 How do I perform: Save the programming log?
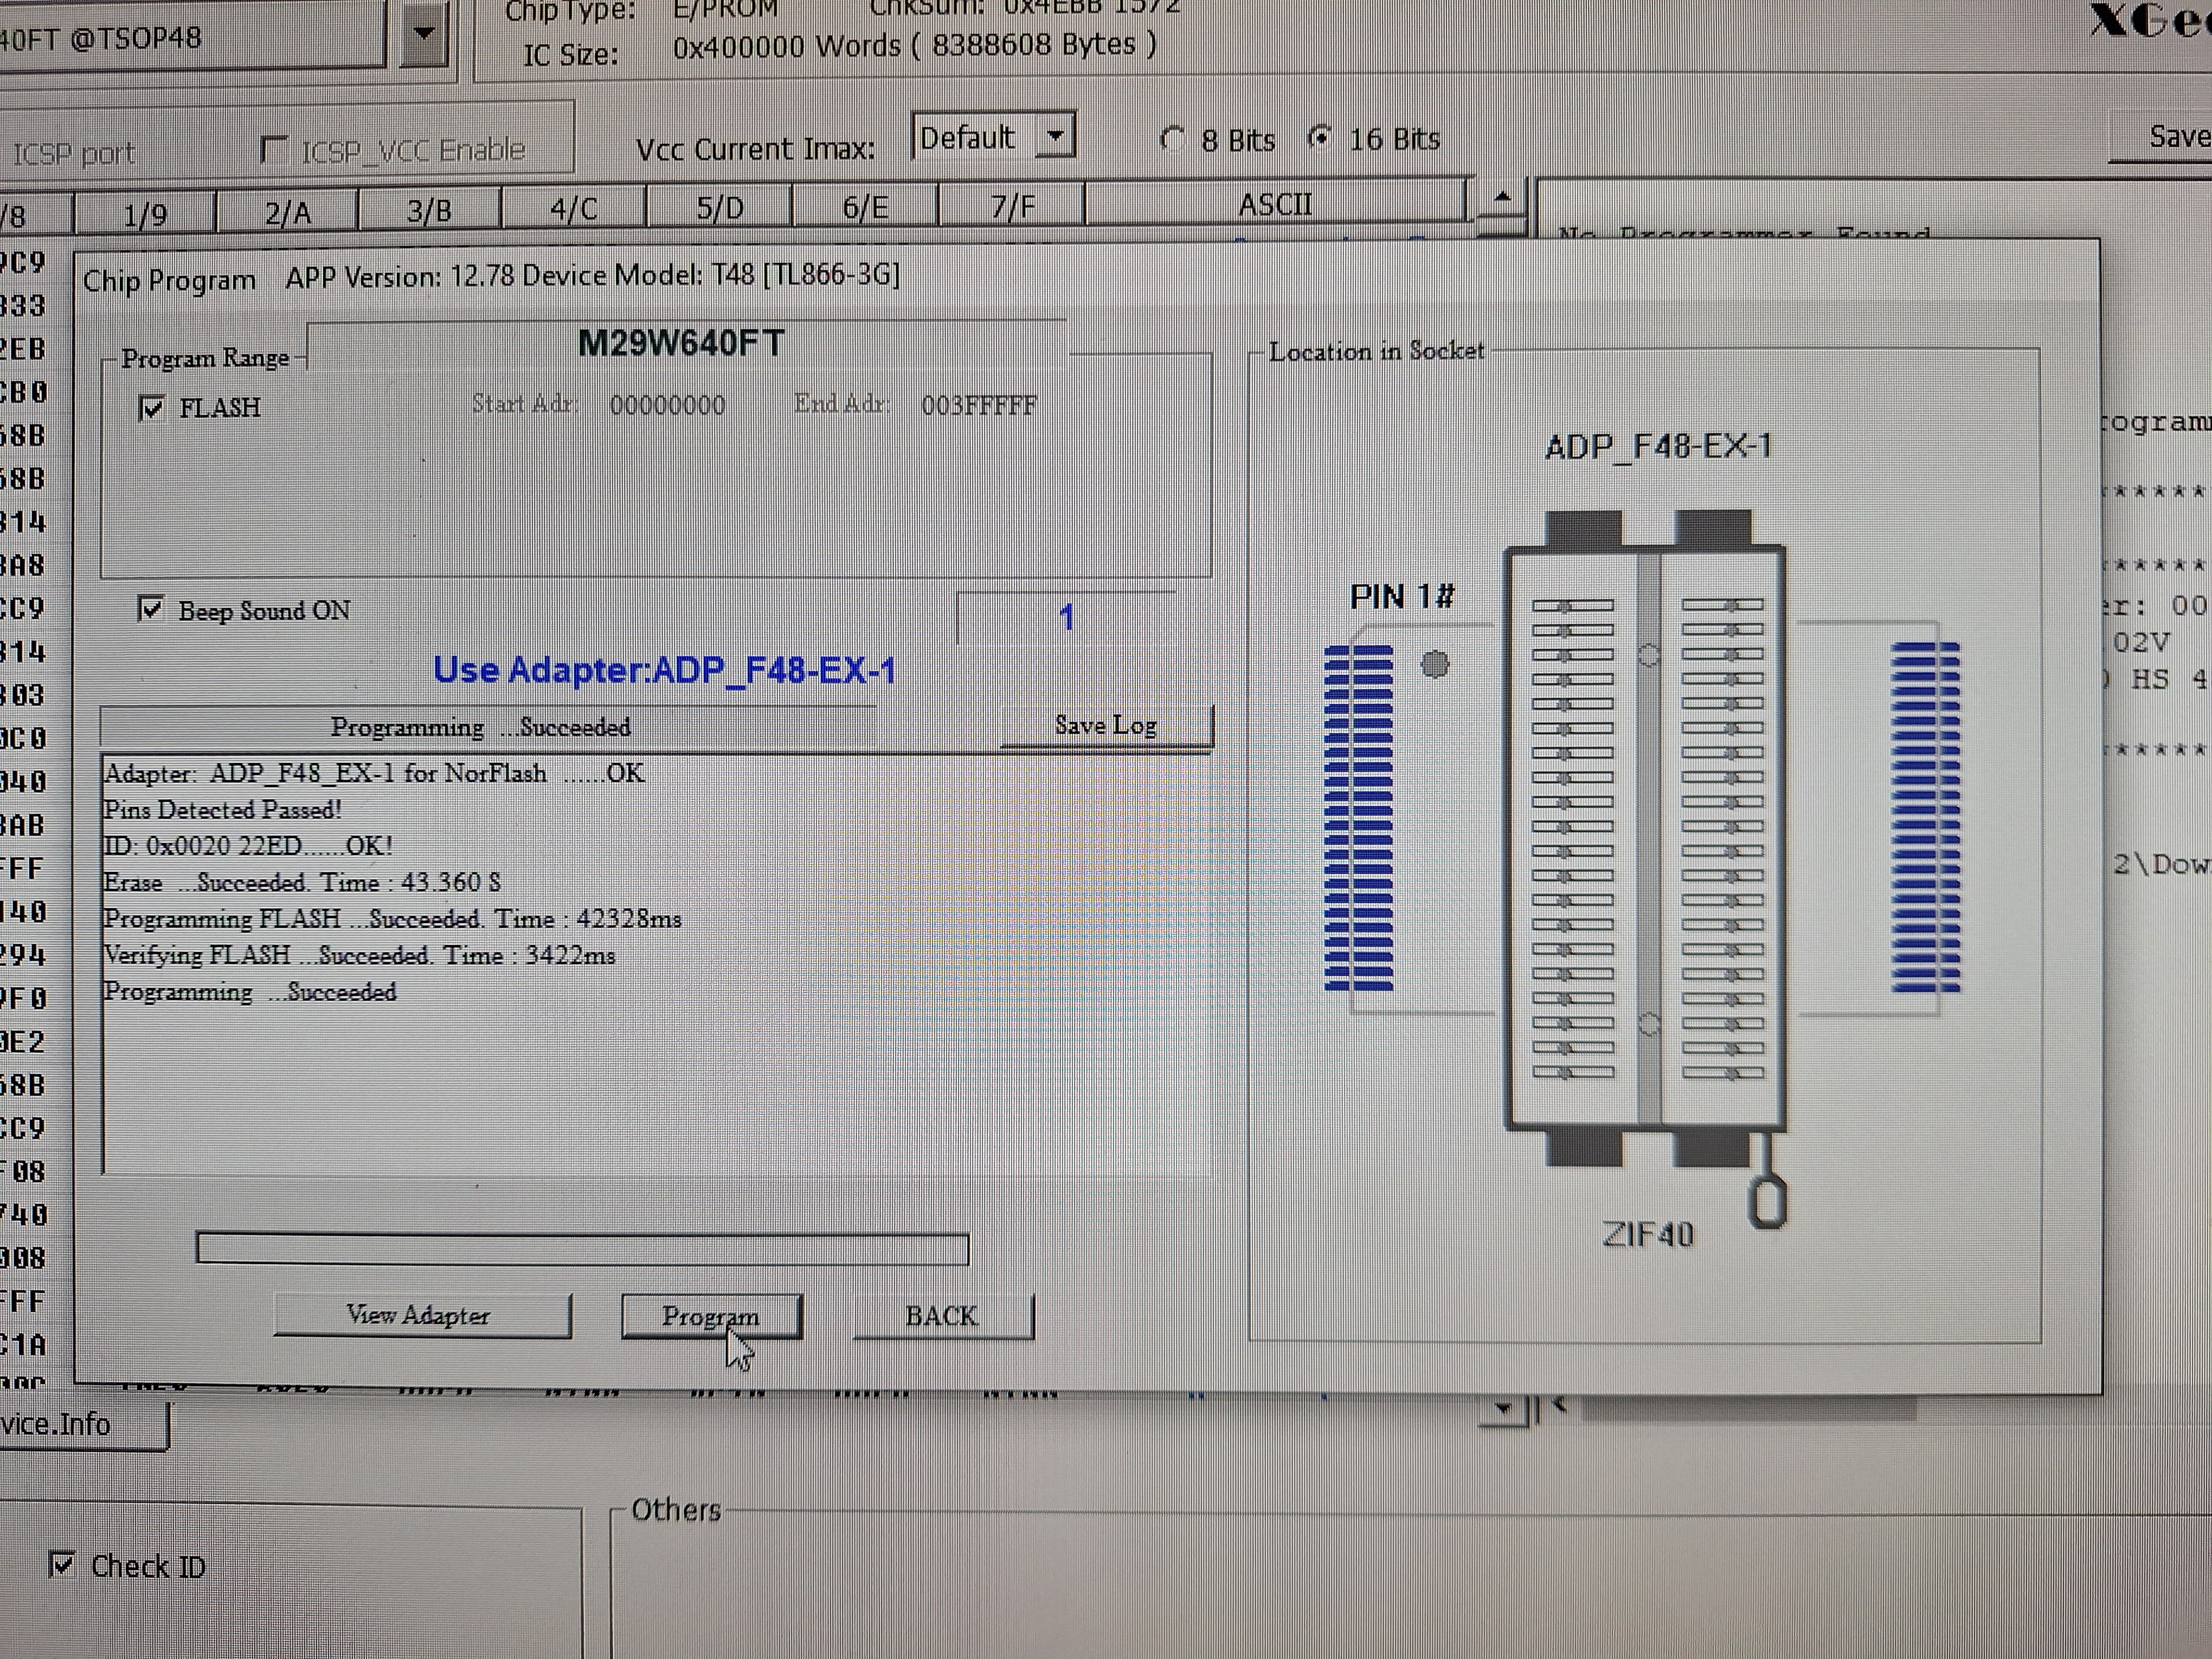[x=1106, y=726]
